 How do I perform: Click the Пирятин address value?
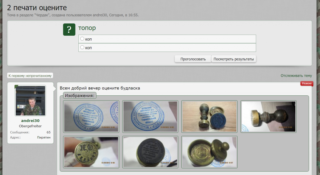pyautogui.click(x=44, y=137)
